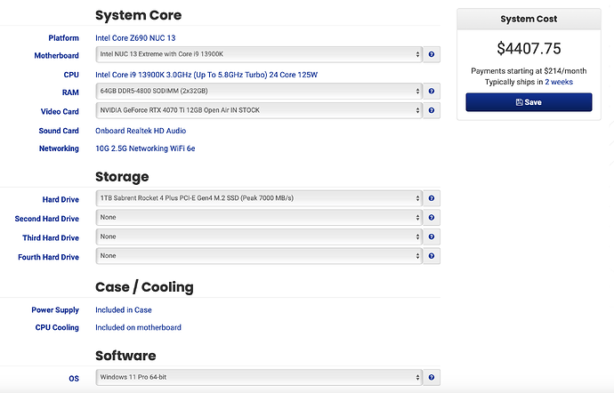This screenshot has height=393, width=614.
Task: Expand the Video Card RTX 4070 Ti dropdown
Action: click(x=259, y=110)
